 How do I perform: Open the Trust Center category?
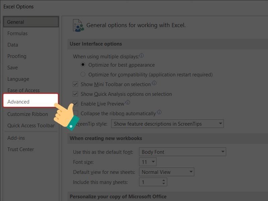coord(20,149)
